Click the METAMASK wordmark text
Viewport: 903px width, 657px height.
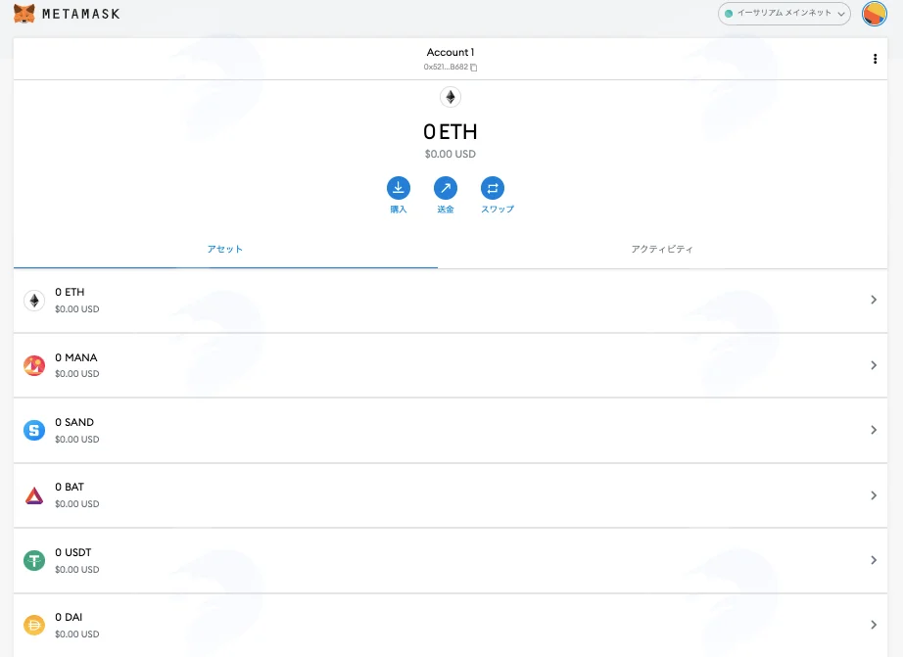[81, 14]
